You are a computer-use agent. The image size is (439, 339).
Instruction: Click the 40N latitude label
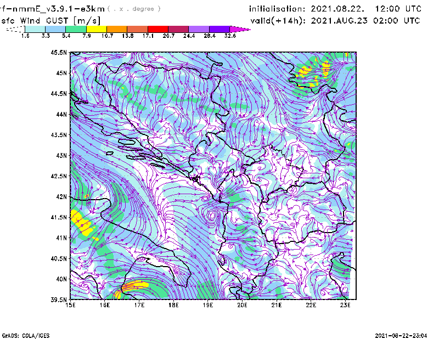(x=61, y=279)
